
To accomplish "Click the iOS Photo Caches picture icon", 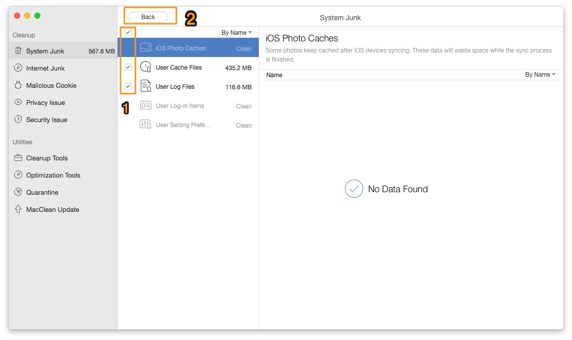I will pyautogui.click(x=146, y=47).
